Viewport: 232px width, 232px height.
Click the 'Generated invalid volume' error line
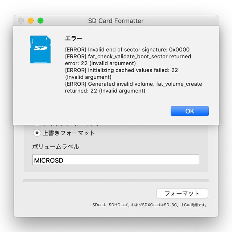click(133, 84)
